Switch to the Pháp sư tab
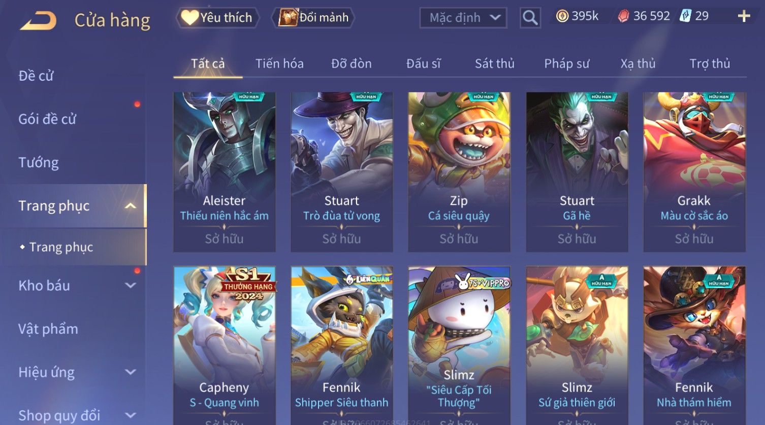 [566, 64]
